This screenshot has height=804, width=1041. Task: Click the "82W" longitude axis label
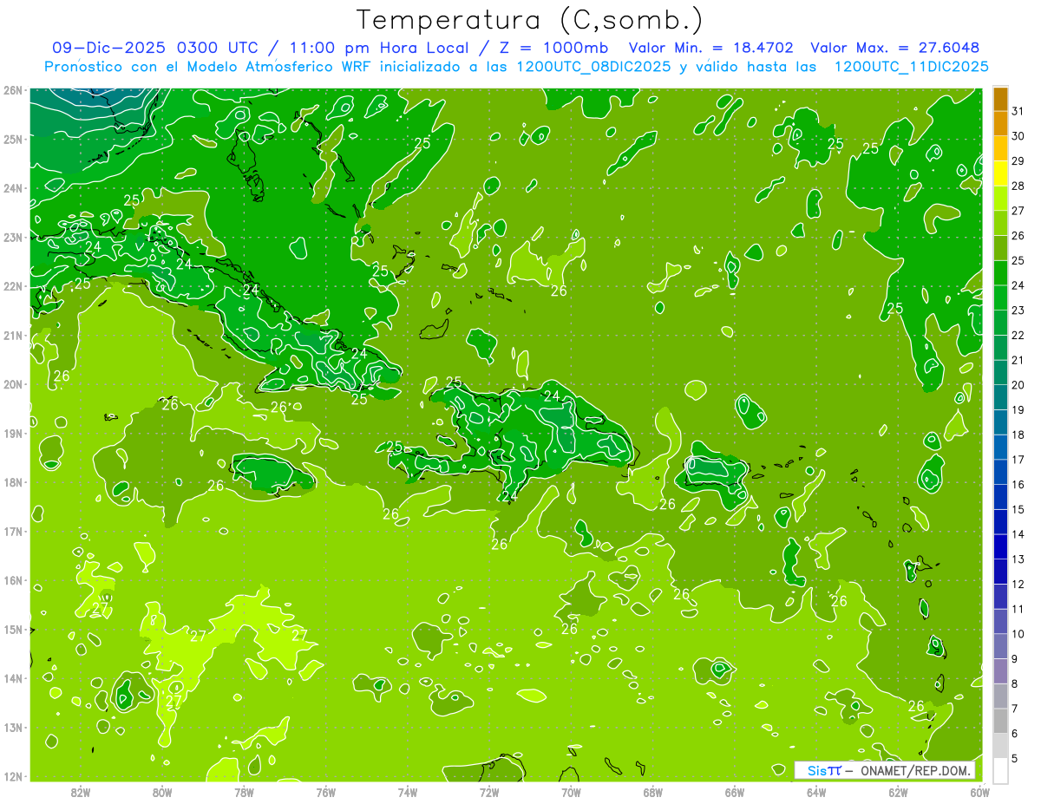(x=81, y=793)
